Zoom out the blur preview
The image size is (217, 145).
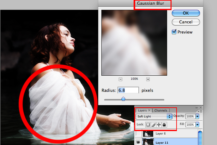pyautogui.click(x=120, y=79)
